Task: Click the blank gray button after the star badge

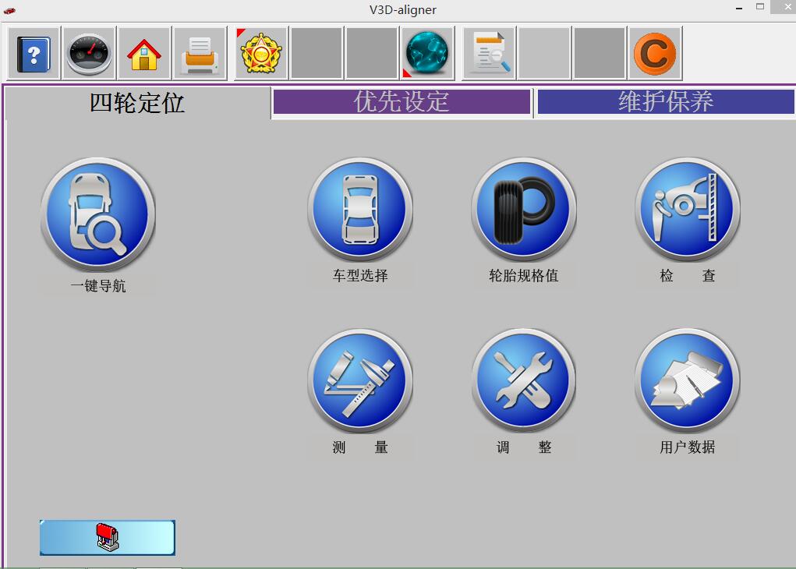Action: pyautogui.click(x=317, y=54)
